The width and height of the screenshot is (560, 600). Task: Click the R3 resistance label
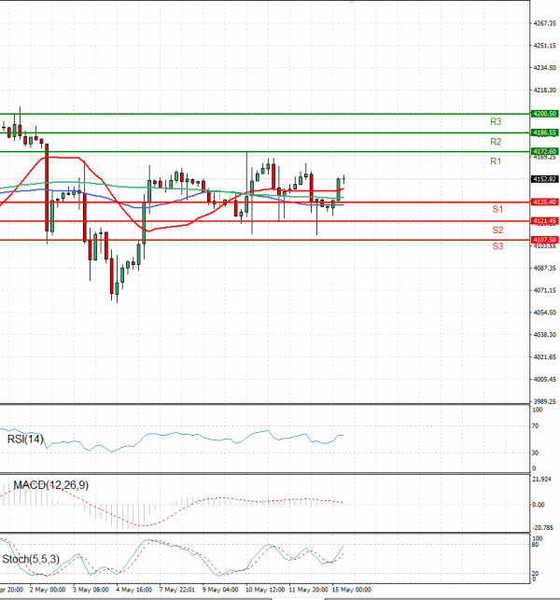pos(496,121)
